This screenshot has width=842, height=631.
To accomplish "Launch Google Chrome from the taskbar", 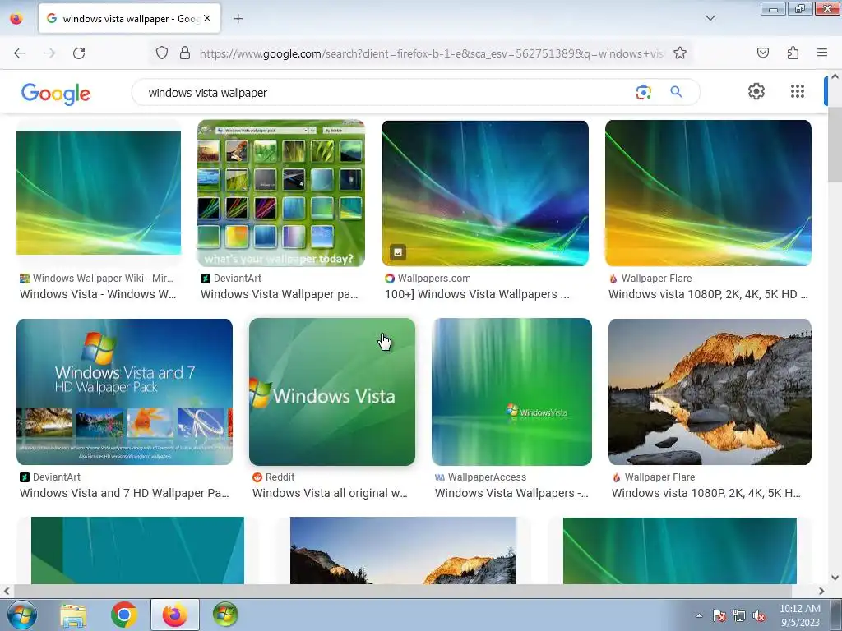I will click(x=124, y=615).
